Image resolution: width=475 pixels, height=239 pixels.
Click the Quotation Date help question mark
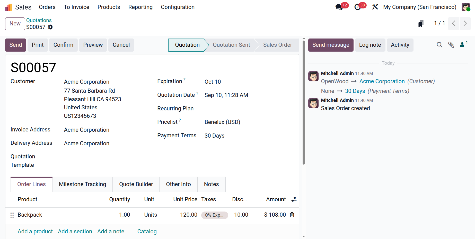pyautogui.click(x=197, y=93)
